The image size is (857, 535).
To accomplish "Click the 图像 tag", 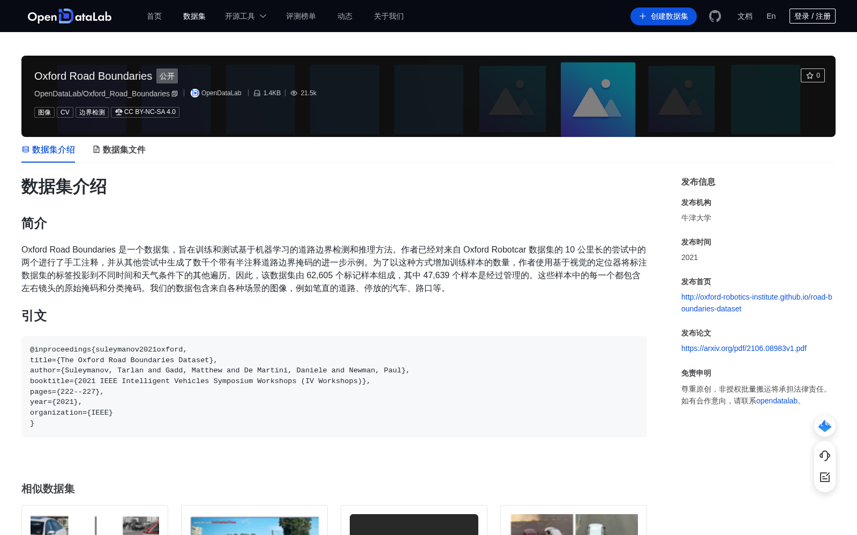I will tap(44, 112).
